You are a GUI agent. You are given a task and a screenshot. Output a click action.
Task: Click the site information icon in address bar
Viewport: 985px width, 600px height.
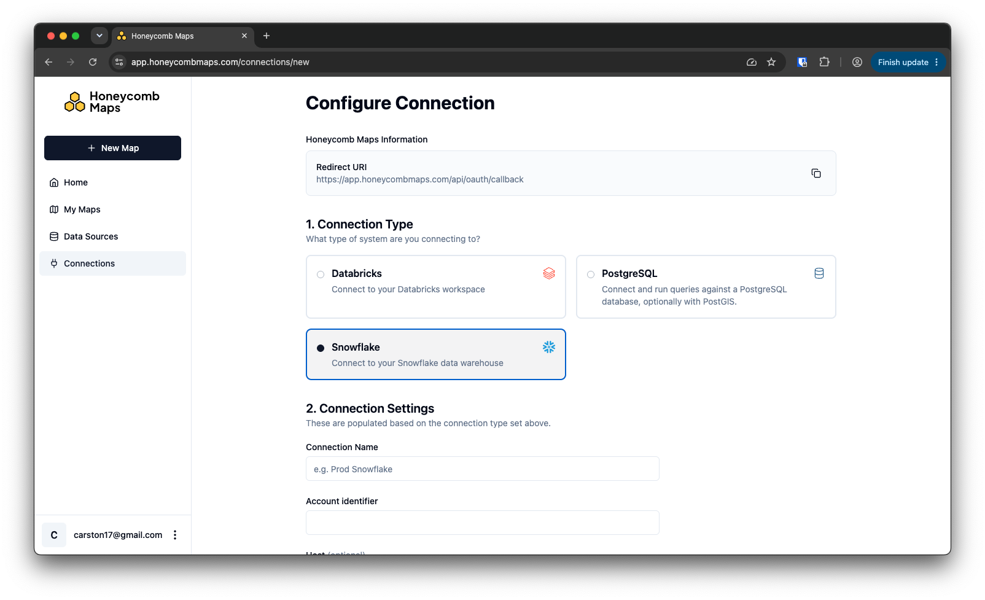[119, 62]
